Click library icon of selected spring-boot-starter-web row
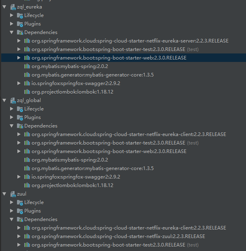This screenshot has width=246, height=251. (27, 58)
